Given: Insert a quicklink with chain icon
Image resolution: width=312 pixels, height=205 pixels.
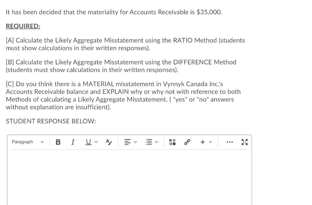Looking at the screenshot, I should pos(187,142).
